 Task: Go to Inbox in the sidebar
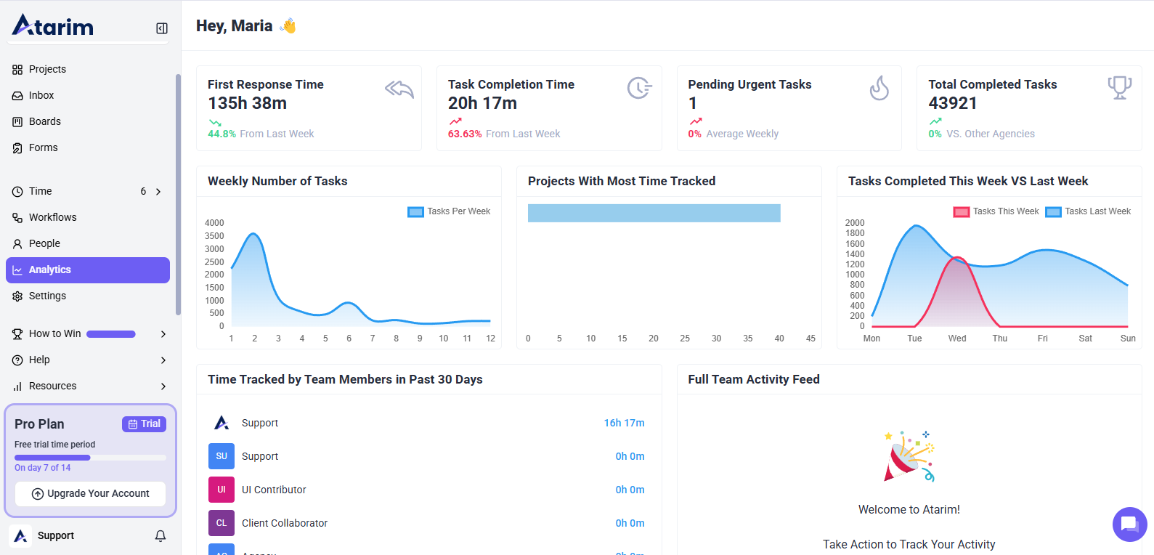[x=41, y=95]
